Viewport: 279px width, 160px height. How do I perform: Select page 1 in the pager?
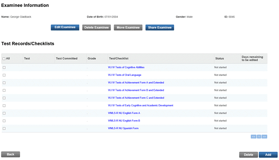click(259, 136)
